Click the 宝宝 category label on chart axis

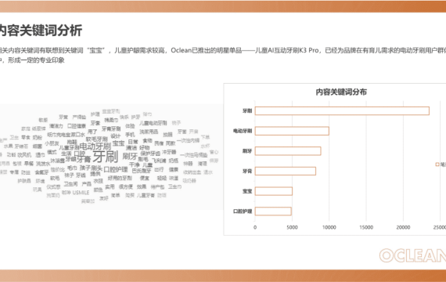tap(247, 191)
